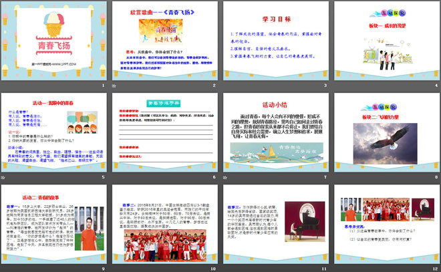Select slide 7 titled 活动小结
The width and height of the screenshot is (441, 272).
click(276, 132)
